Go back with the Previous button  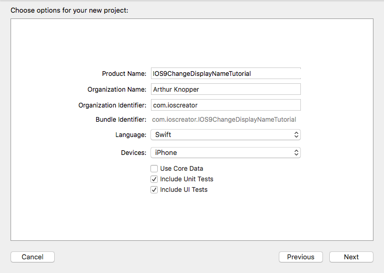tap(301, 257)
